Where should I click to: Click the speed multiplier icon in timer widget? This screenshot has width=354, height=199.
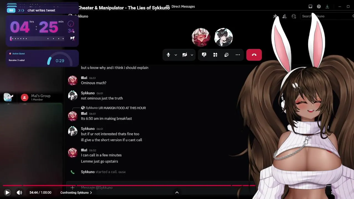(72, 38)
